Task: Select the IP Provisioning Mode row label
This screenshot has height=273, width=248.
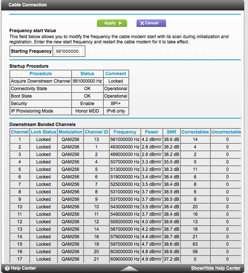Action: tap(32, 111)
